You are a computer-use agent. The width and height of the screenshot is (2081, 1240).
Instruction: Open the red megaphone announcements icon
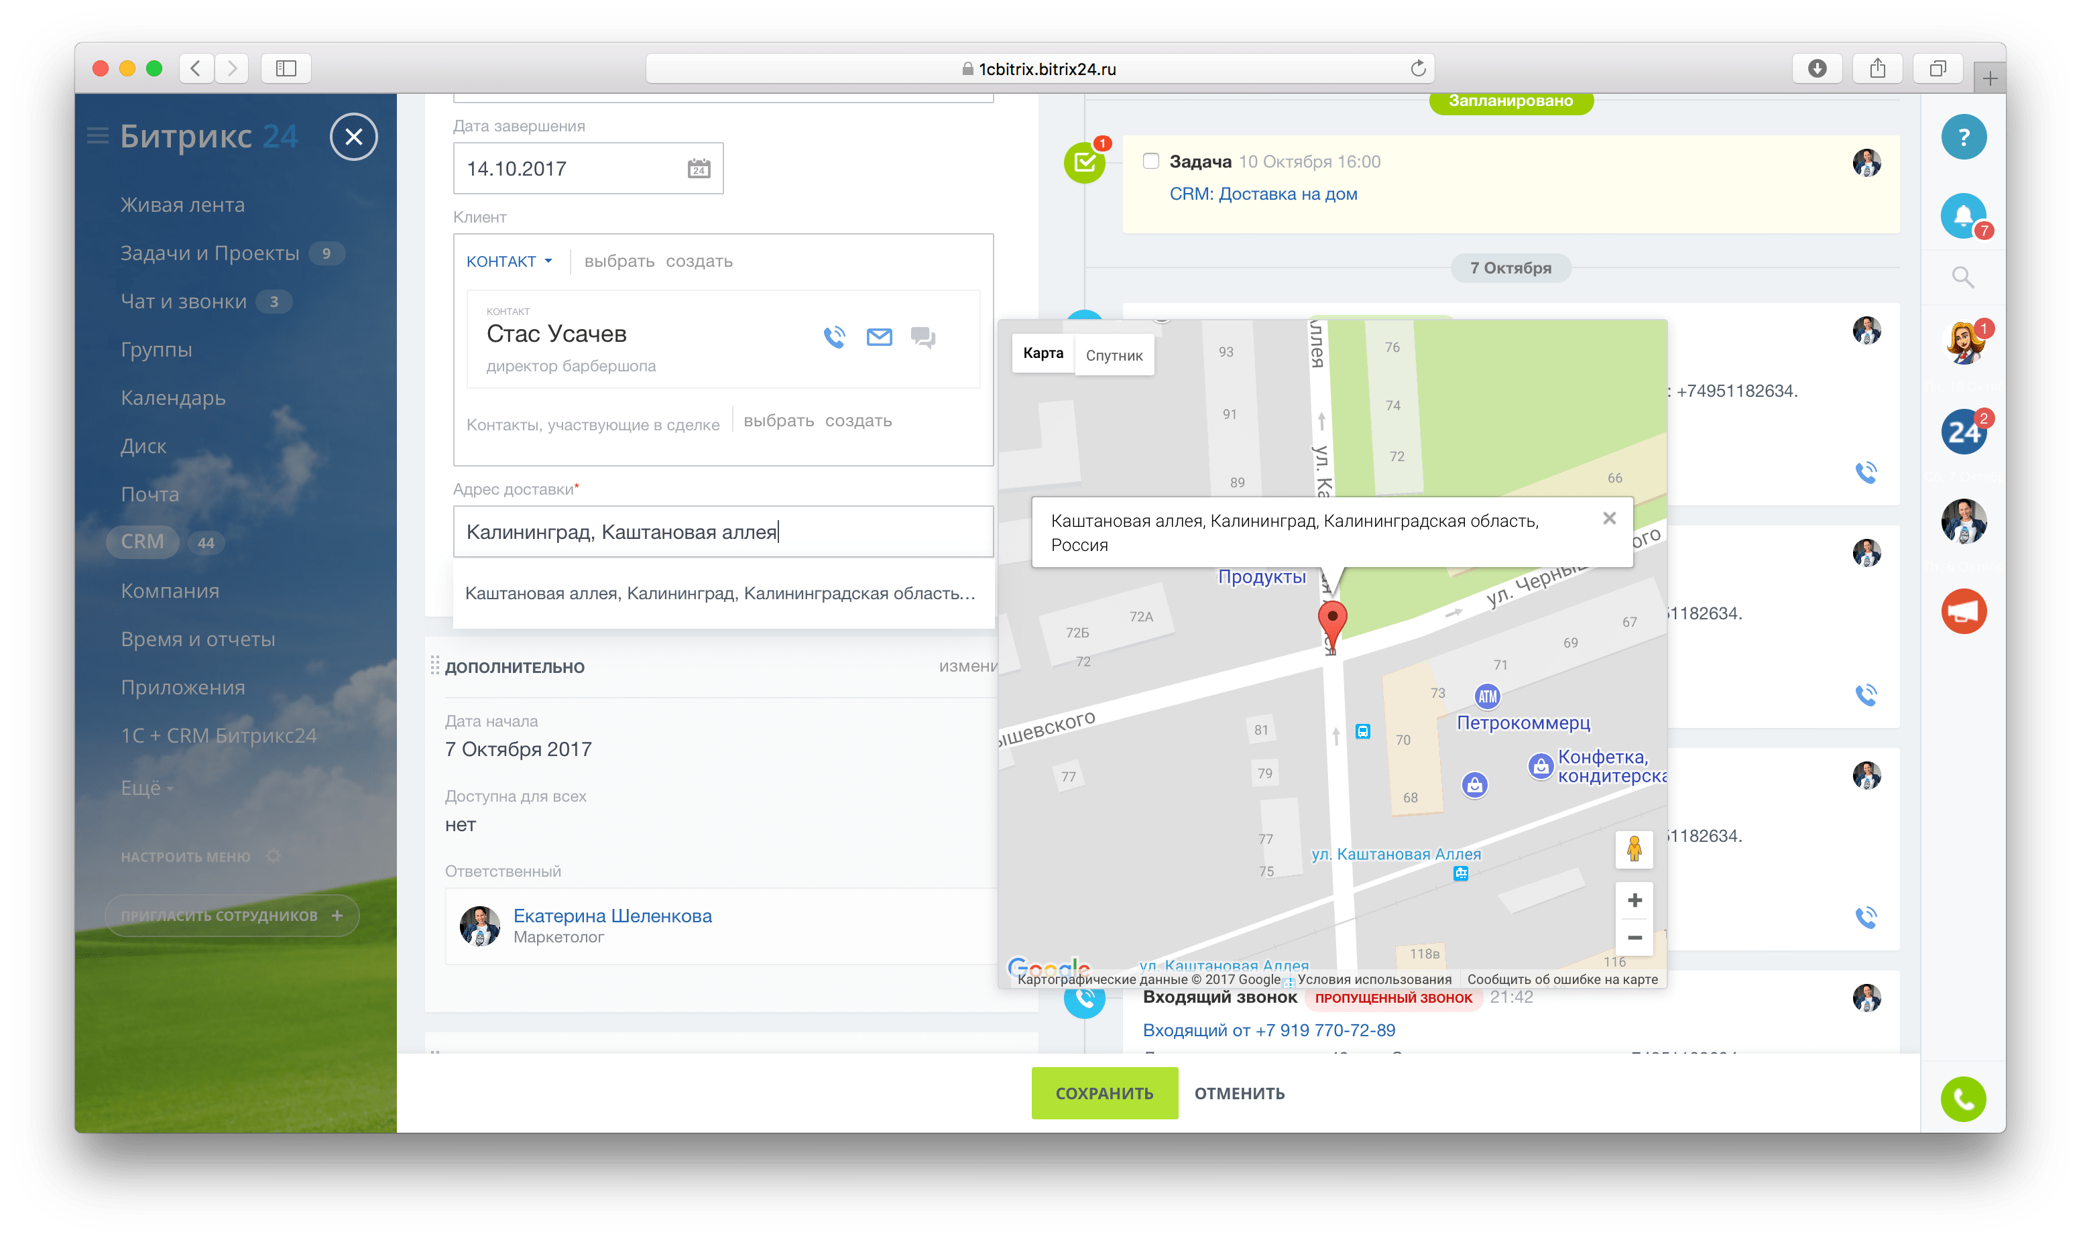tap(1963, 612)
